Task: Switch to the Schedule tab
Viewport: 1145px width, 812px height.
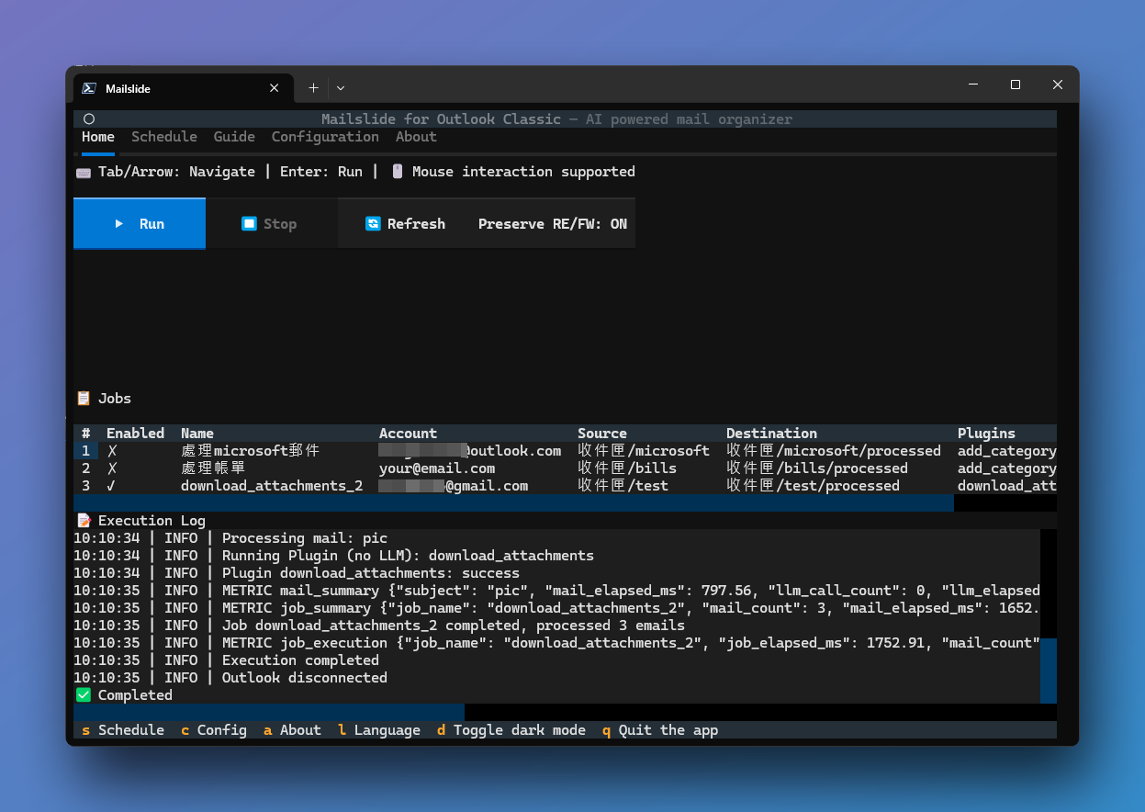Action: (x=163, y=137)
